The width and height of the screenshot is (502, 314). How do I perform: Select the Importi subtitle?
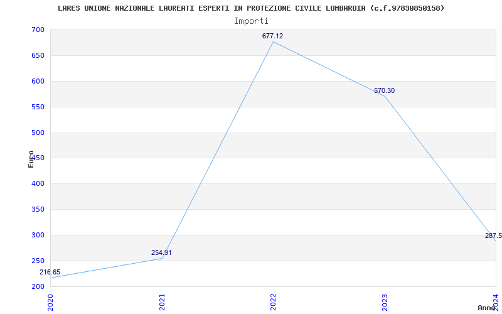coord(251,21)
